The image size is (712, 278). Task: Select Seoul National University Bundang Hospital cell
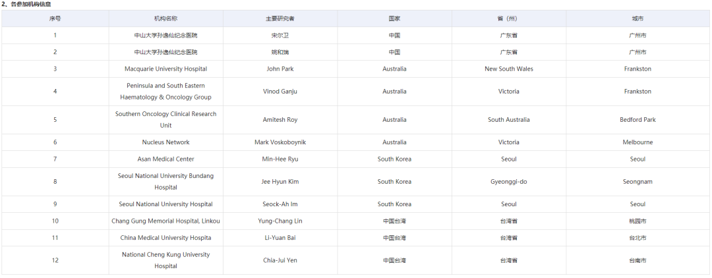point(165,181)
